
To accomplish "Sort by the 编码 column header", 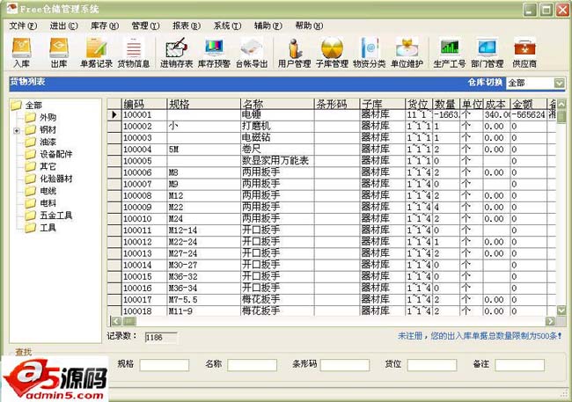I will pos(143,104).
